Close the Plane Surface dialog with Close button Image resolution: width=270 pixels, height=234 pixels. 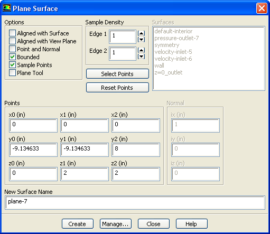click(x=154, y=224)
